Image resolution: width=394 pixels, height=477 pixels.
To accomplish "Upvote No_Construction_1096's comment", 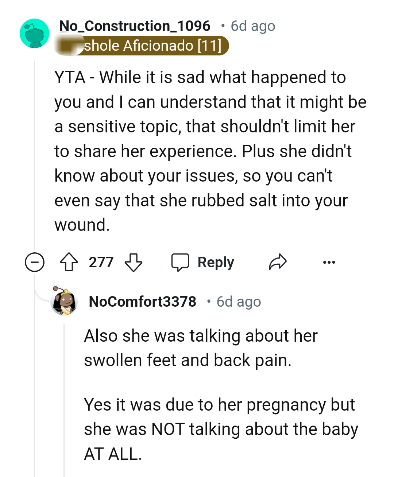I will [69, 261].
